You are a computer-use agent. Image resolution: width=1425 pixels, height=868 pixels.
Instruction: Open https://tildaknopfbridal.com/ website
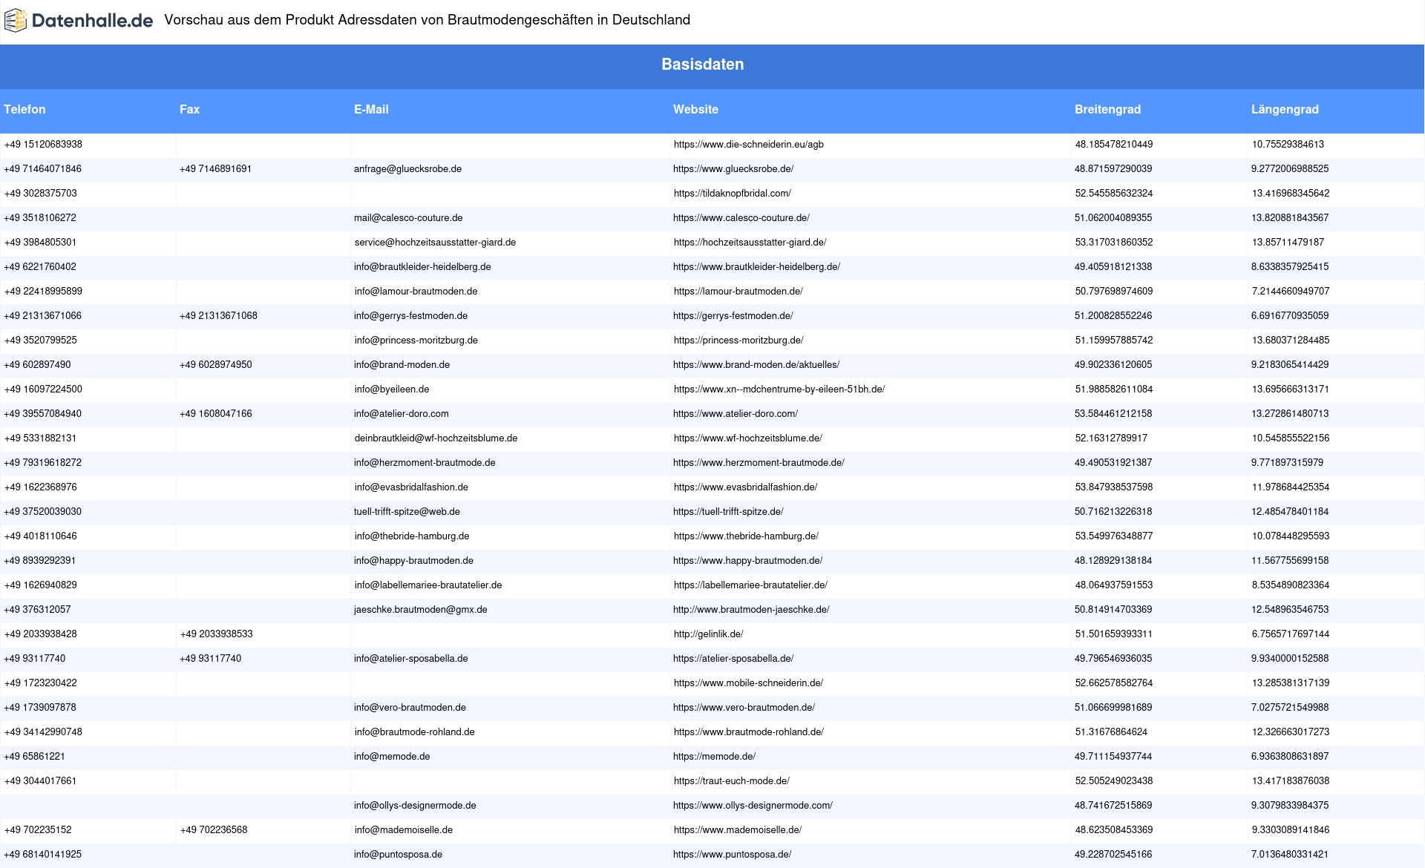(732, 194)
